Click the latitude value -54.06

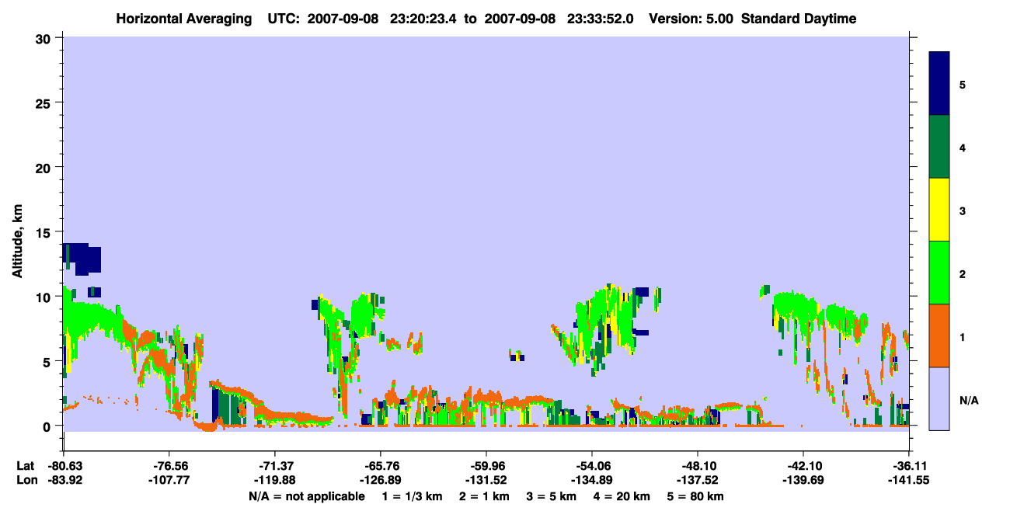(x=592, y=466)
